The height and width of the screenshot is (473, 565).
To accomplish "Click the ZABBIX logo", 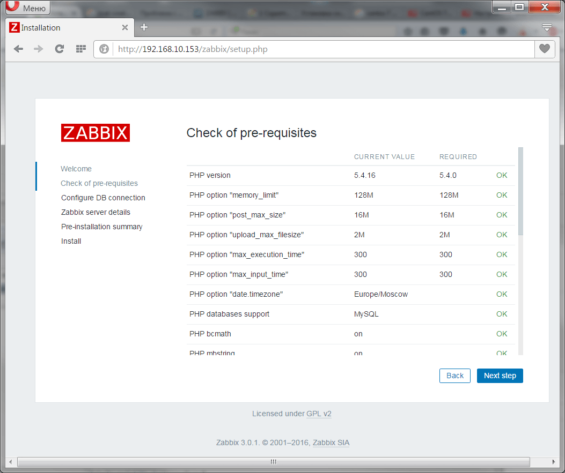I will [96, 133].
